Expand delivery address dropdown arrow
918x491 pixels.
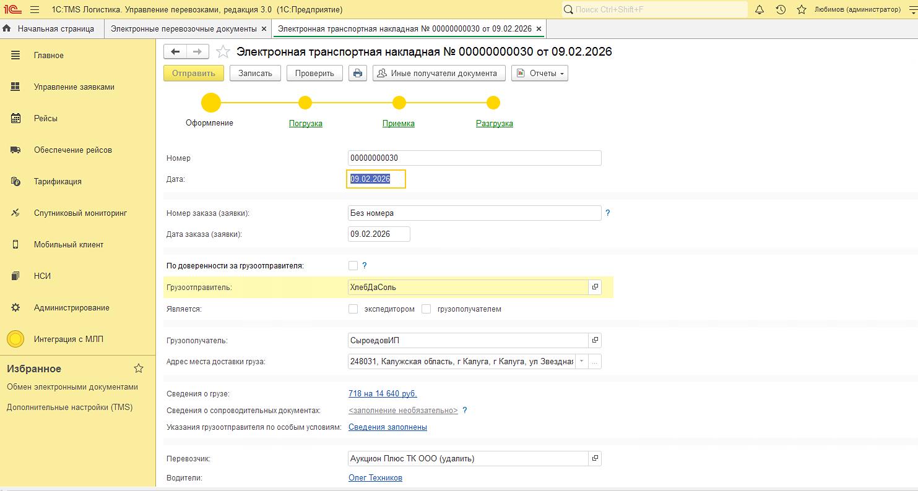point(582,361)
